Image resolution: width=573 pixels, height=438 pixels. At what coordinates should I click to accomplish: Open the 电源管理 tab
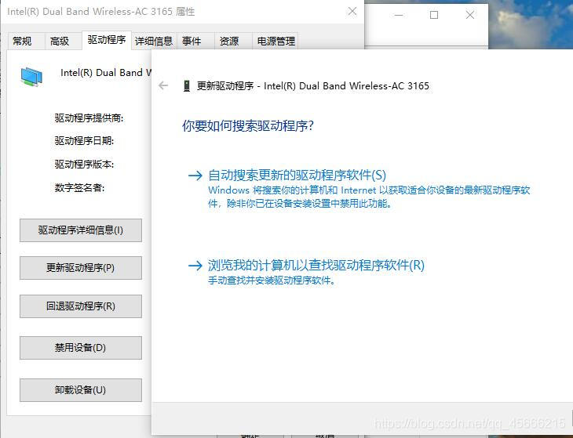coord(276,41)
